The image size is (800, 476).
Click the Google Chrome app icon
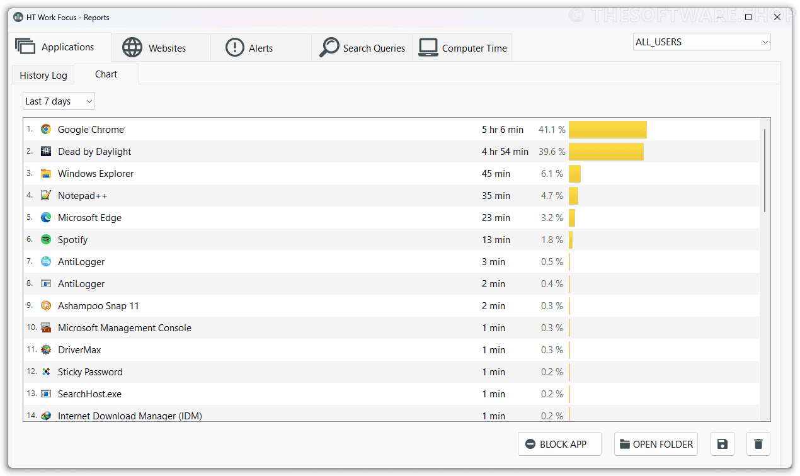pos(46,130)
